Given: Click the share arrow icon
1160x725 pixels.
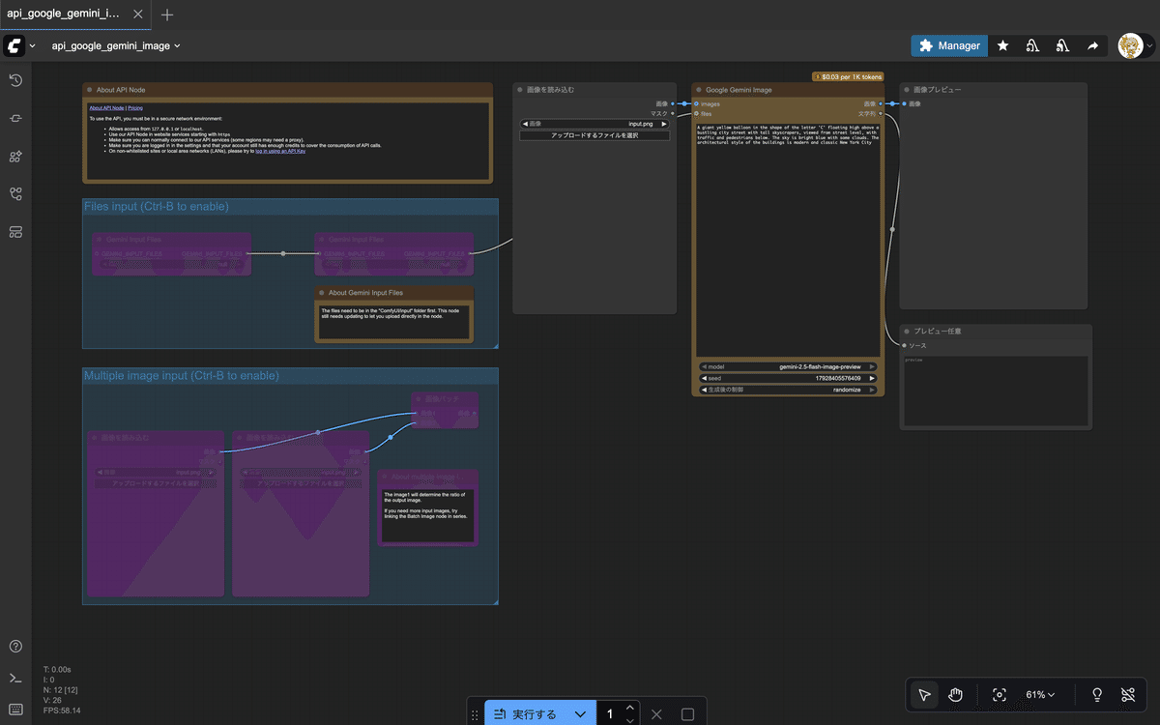Looking at the screenshot, I should click(x=1092, y=45).
